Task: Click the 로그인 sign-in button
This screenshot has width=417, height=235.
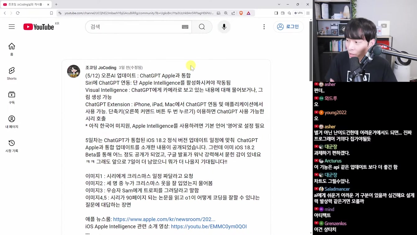Action: 288,27
